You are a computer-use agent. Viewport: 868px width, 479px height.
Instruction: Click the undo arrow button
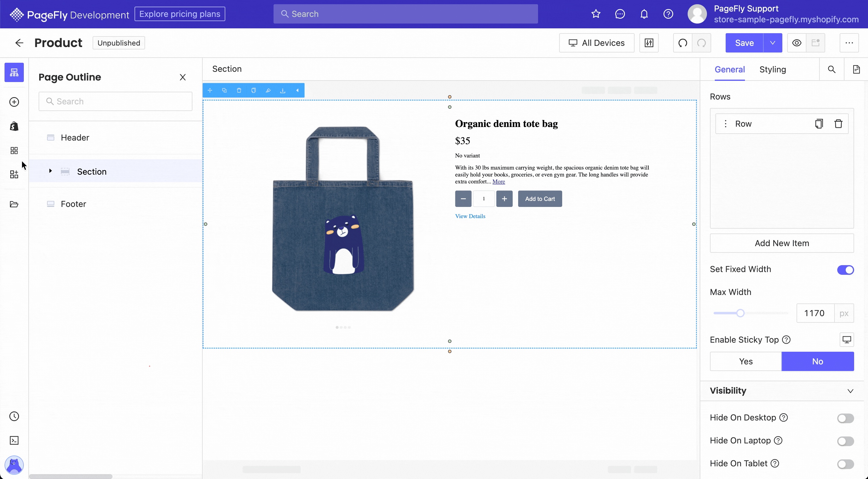pyautogui.click(x=683, y=43)
